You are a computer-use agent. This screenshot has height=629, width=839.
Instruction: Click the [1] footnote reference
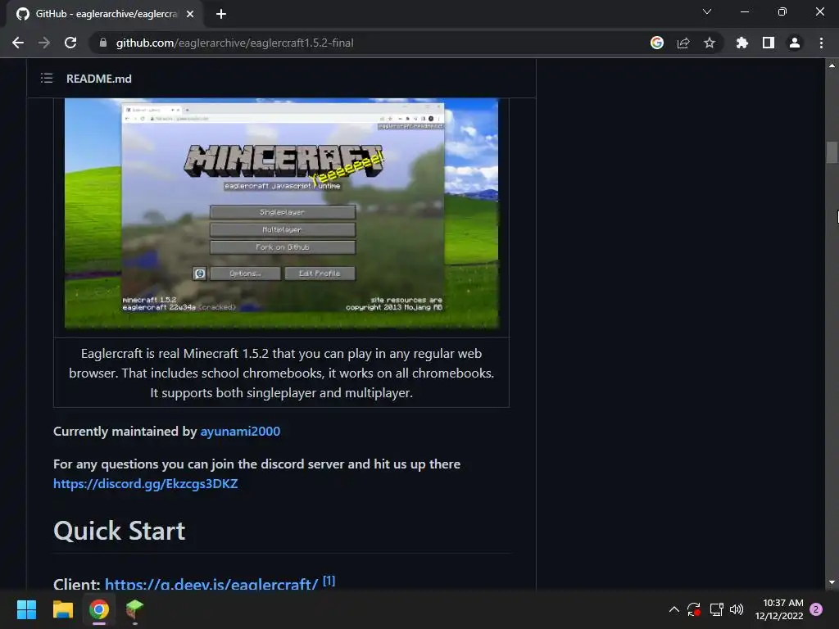point(329,581)
